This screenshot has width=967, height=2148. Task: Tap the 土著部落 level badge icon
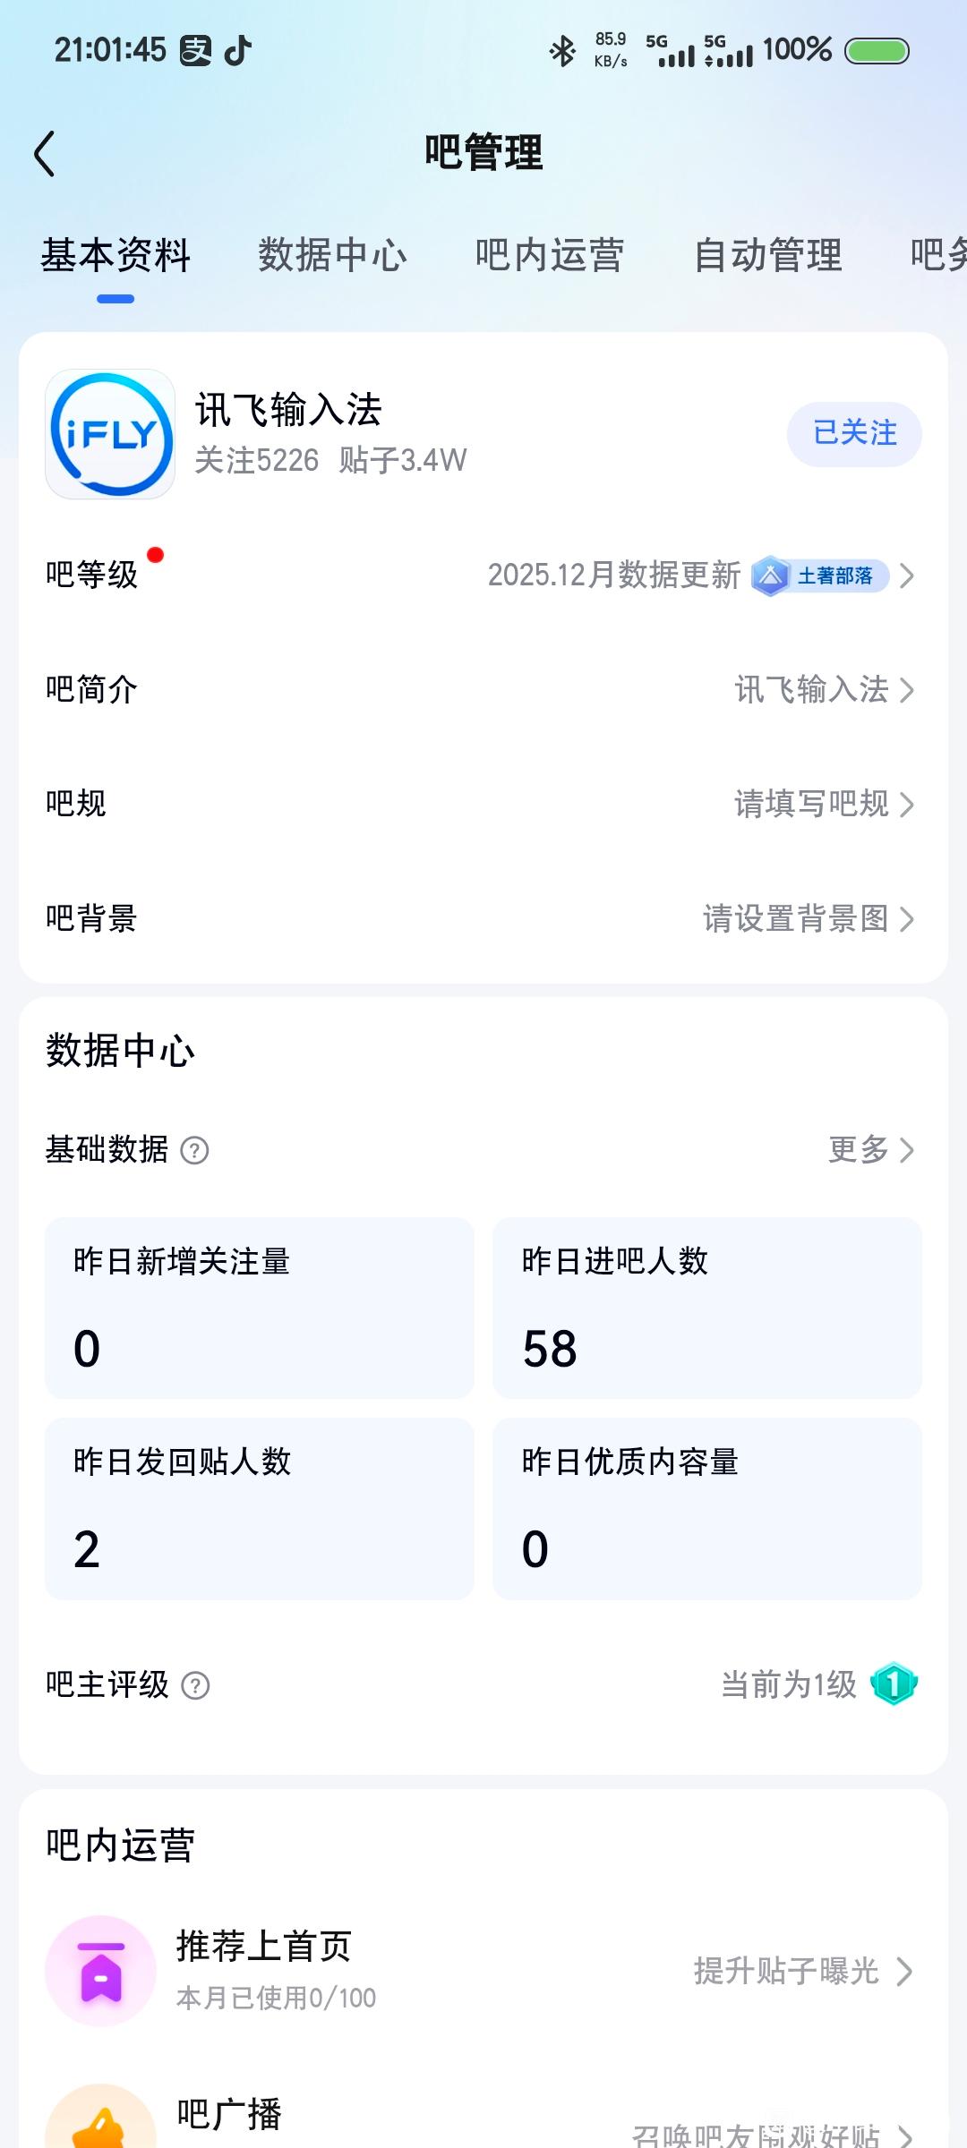(770, 575)
